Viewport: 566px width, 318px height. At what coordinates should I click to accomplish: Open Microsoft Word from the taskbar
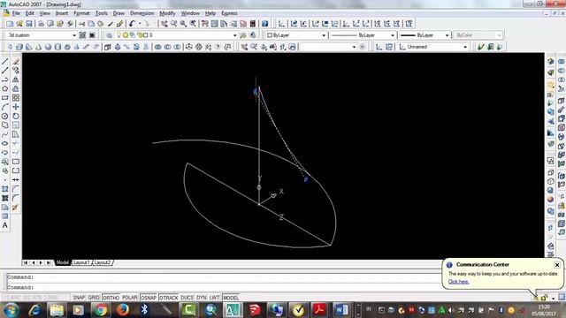coord(341,310)
